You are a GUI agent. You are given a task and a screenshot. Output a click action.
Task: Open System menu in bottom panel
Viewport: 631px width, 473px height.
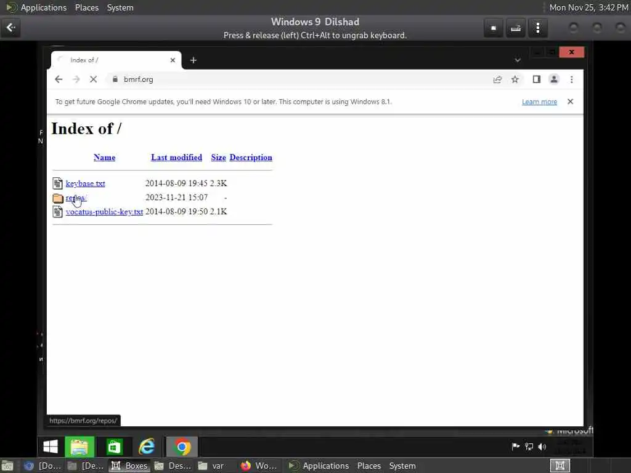point(402,466)
